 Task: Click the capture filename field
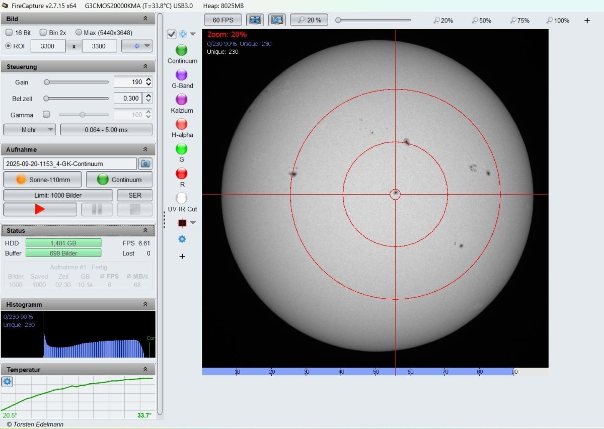pyautogui.click(x=70, y=163)
